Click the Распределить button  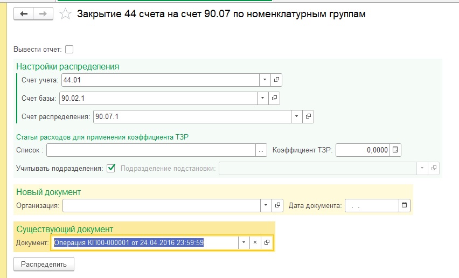(44, 264)
